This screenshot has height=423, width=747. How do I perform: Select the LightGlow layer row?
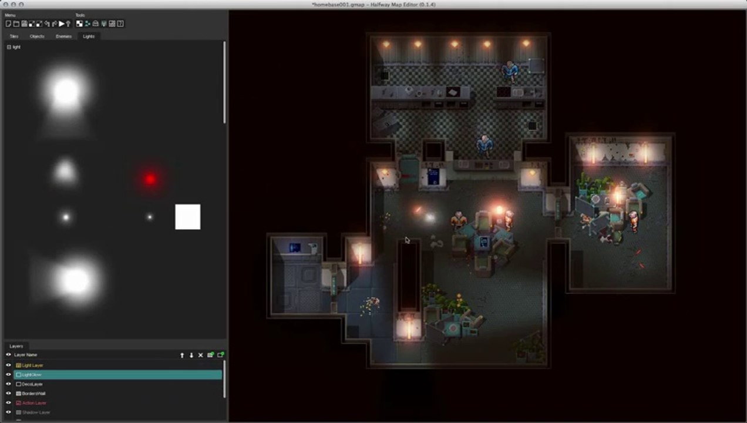coord(118,375)
